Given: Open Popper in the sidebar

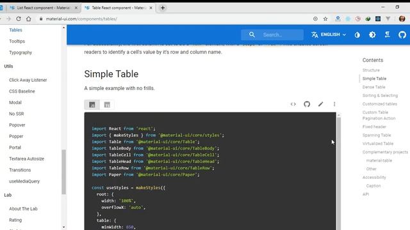Looking at the screenshot, I should click(16, 136).
